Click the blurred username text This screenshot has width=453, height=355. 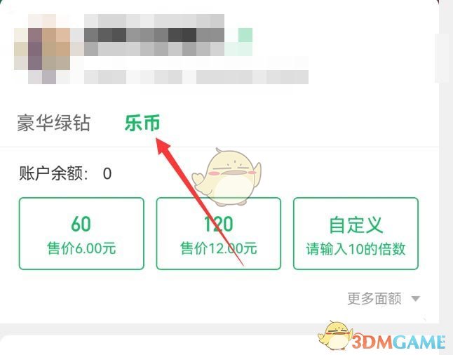(x=154, y=35)
